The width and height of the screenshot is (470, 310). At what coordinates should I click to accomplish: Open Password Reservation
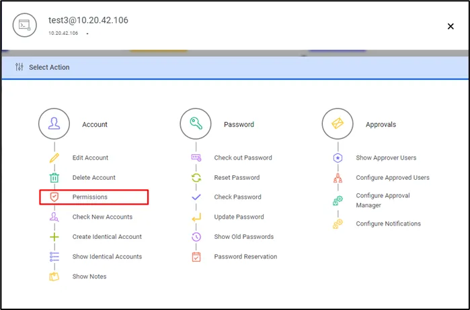245,256
